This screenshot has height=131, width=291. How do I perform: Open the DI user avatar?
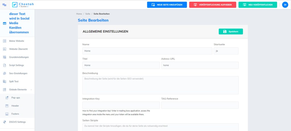tap(285, 5)
